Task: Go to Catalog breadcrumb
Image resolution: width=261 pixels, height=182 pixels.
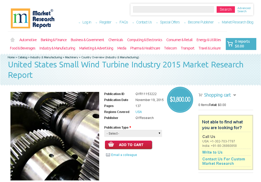Action: [22, 57]
